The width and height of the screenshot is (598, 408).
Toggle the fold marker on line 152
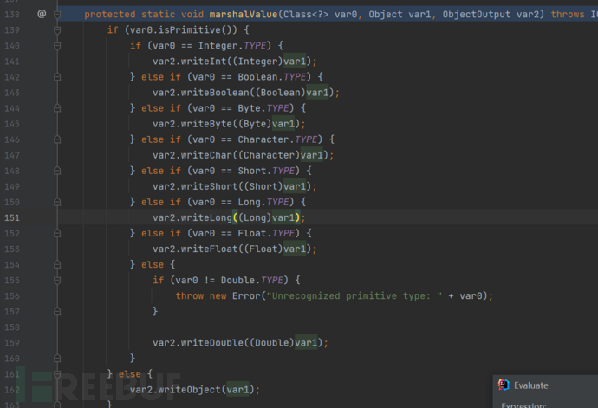tap(57, 233)
